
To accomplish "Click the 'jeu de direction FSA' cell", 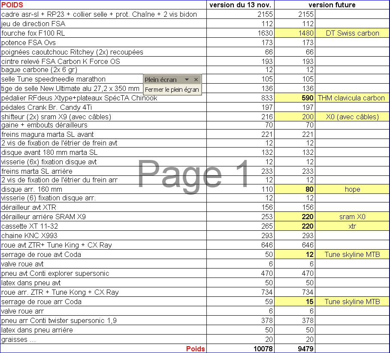I will tap(103, 24).
